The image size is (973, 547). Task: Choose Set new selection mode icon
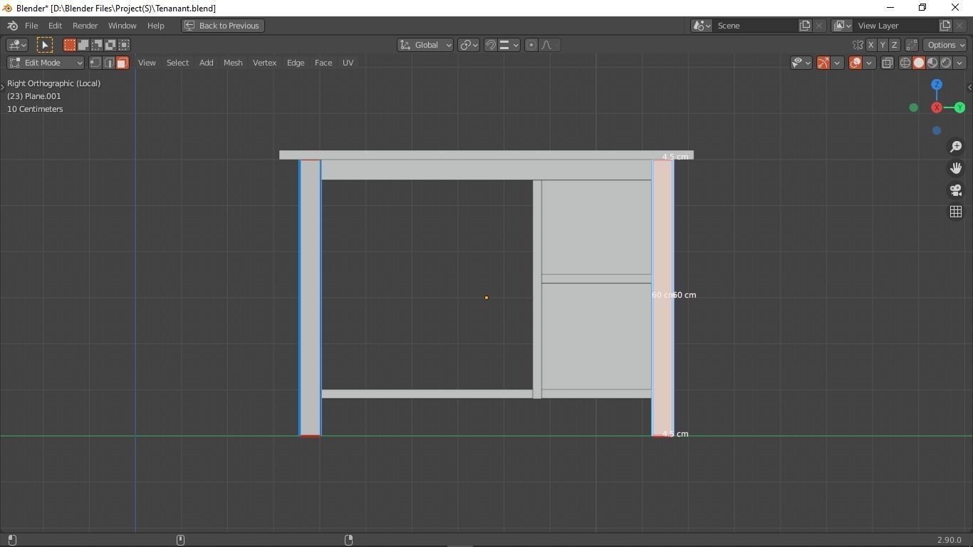[70, 45]
